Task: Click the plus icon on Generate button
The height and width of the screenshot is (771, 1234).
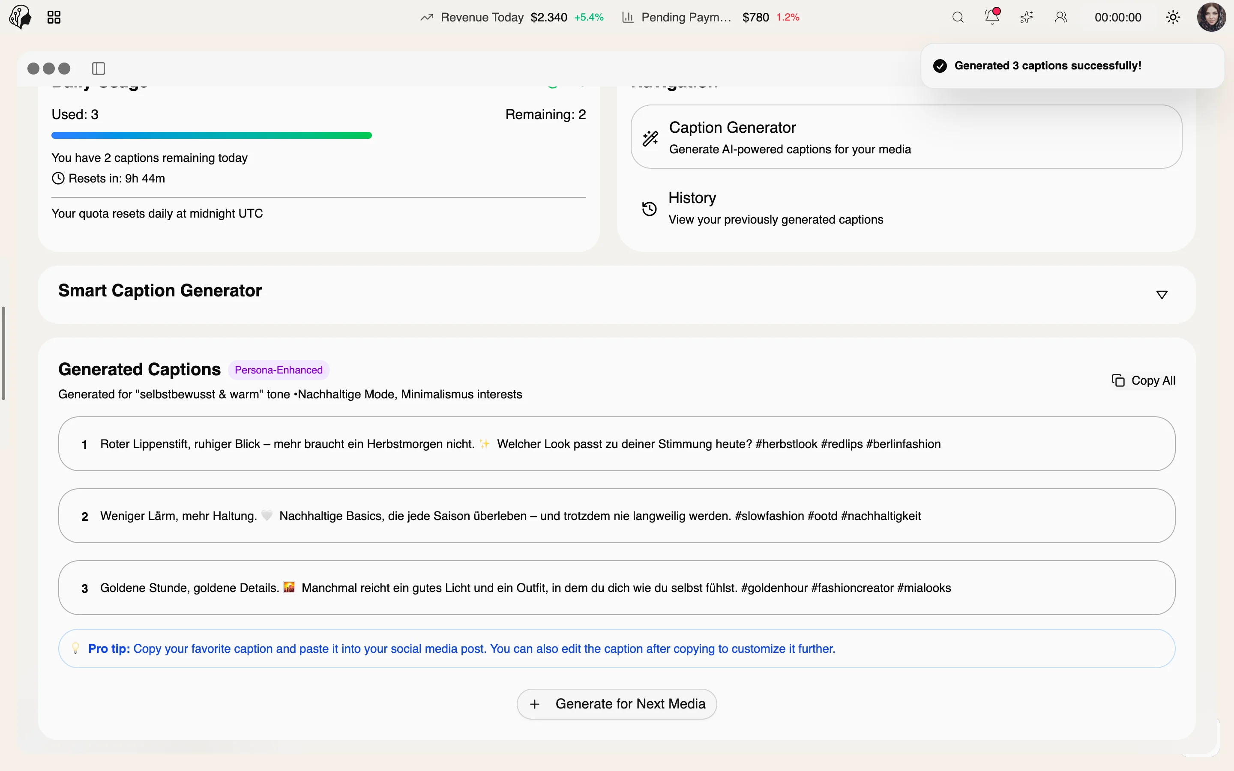Action: pyautogui.click(x=534, y=704)
